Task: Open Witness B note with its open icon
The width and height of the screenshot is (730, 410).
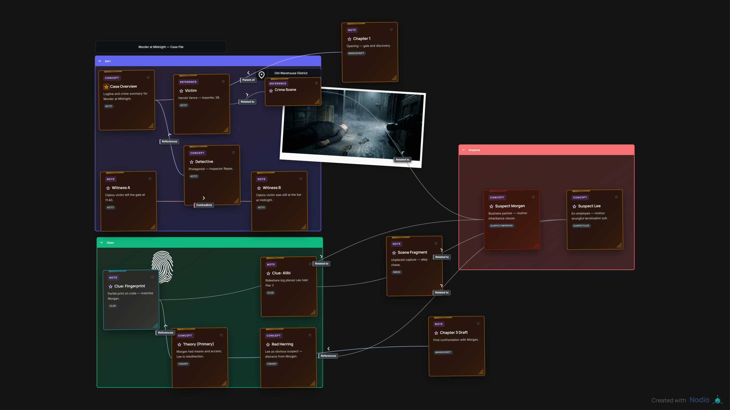Action: click(301, 179)
